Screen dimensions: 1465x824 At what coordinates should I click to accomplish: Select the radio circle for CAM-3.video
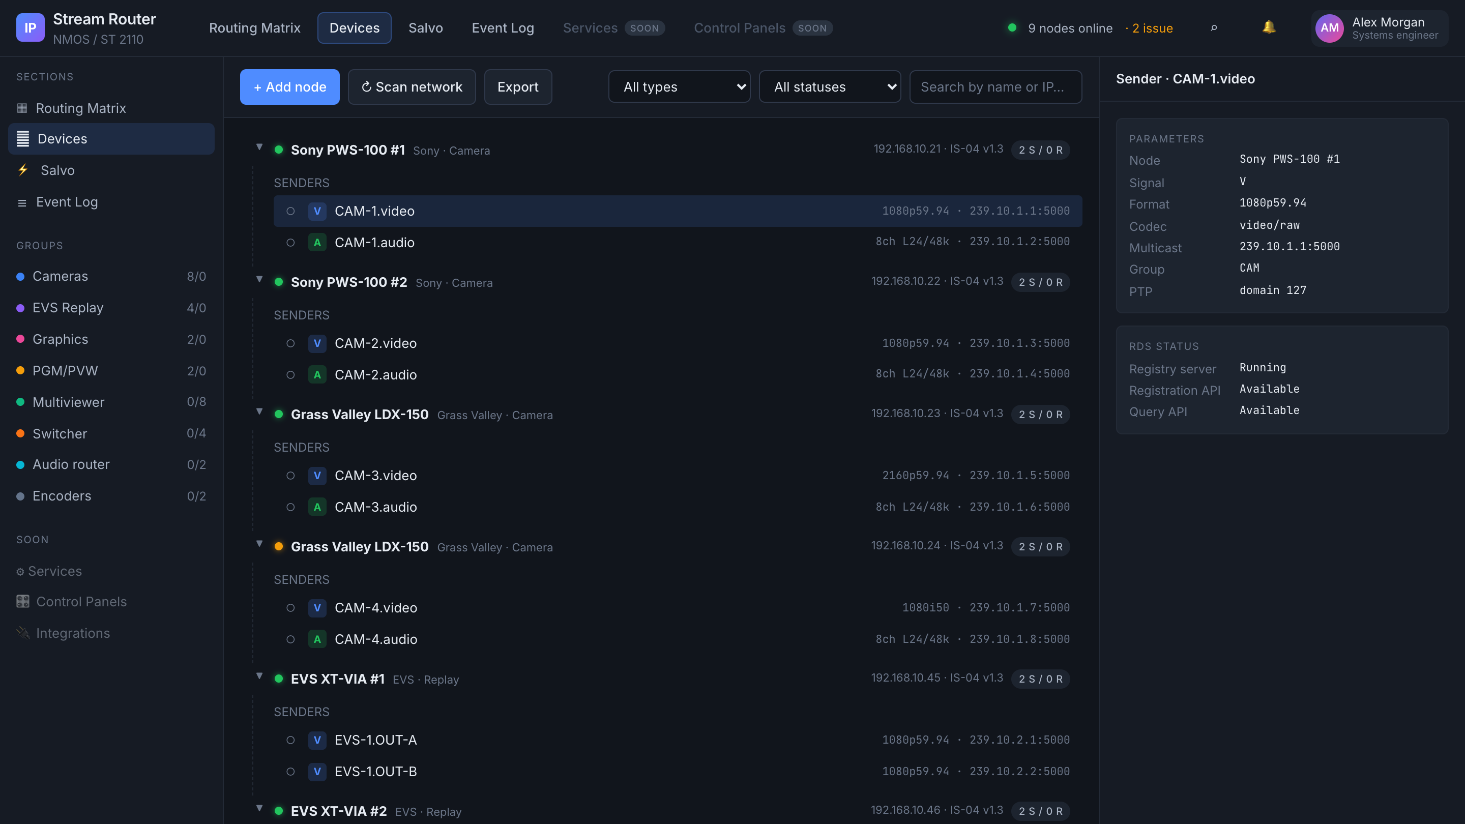(290, 476)
